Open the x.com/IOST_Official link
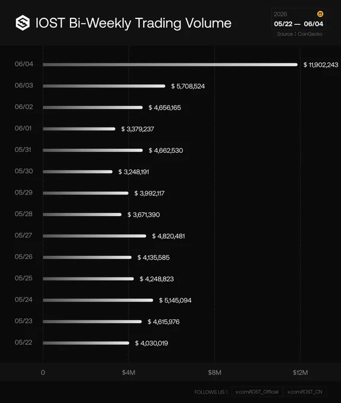This screenshot has height=403, width=341. 257,392
